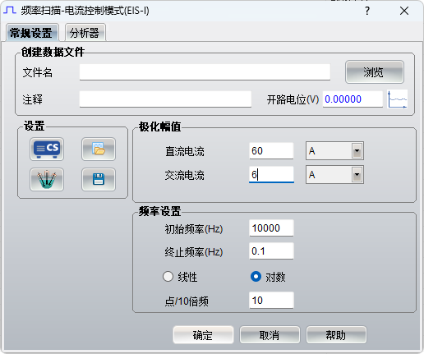
Task: Open the load settings folder icon
Action: [99, 149]
